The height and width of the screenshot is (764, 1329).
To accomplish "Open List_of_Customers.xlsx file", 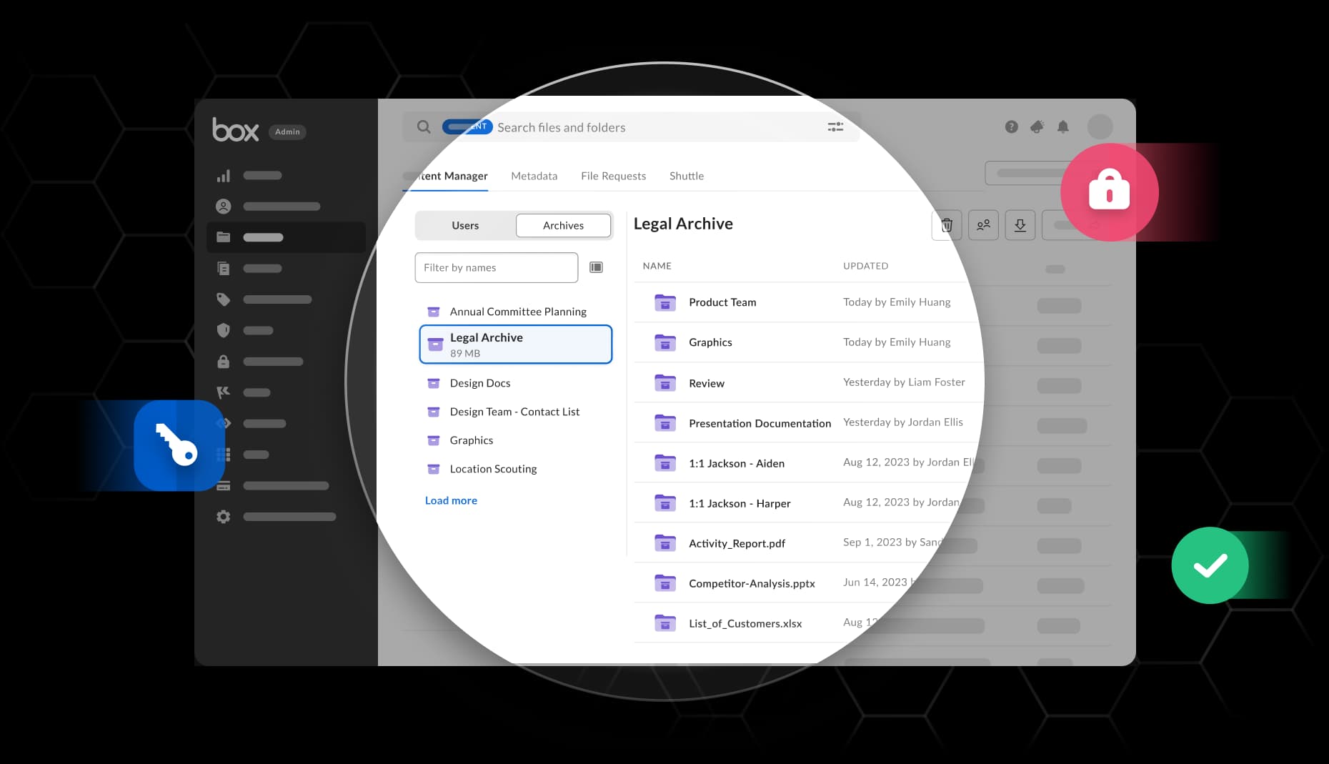I will 745,623.
